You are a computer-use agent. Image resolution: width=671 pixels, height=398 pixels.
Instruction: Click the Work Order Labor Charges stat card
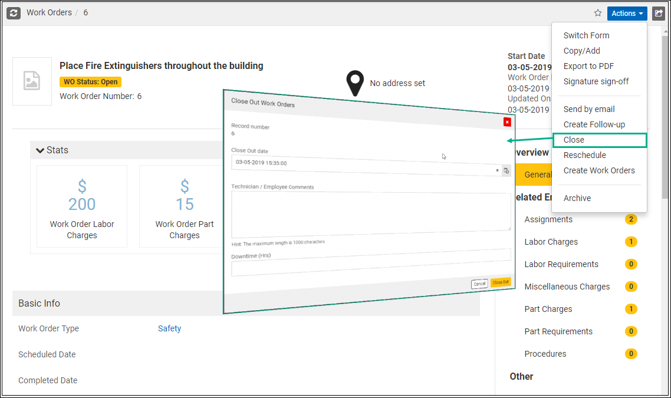click(x=82, y=206)
